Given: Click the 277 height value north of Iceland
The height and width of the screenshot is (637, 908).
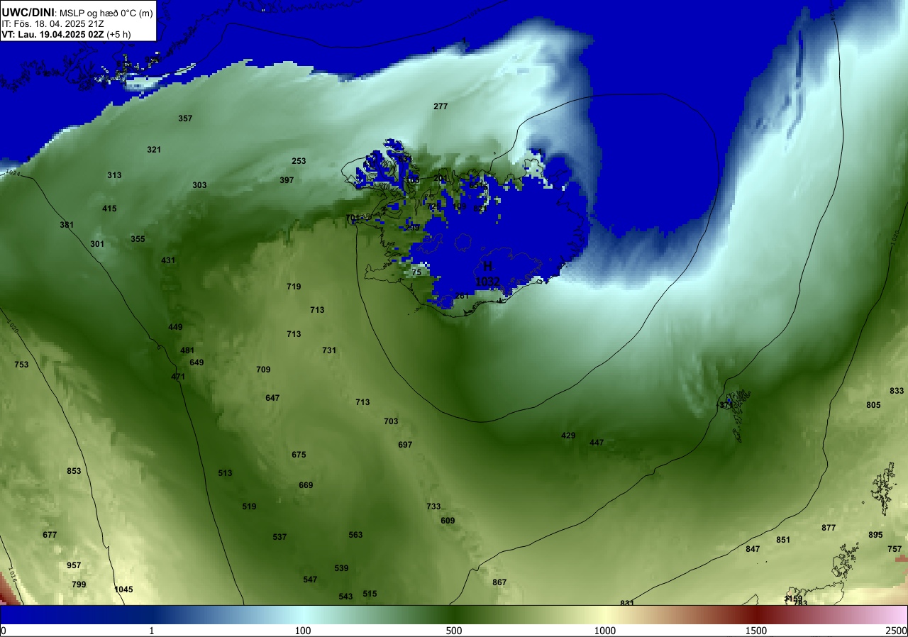Looking at the screenshot, I should (x=441, y=106).
